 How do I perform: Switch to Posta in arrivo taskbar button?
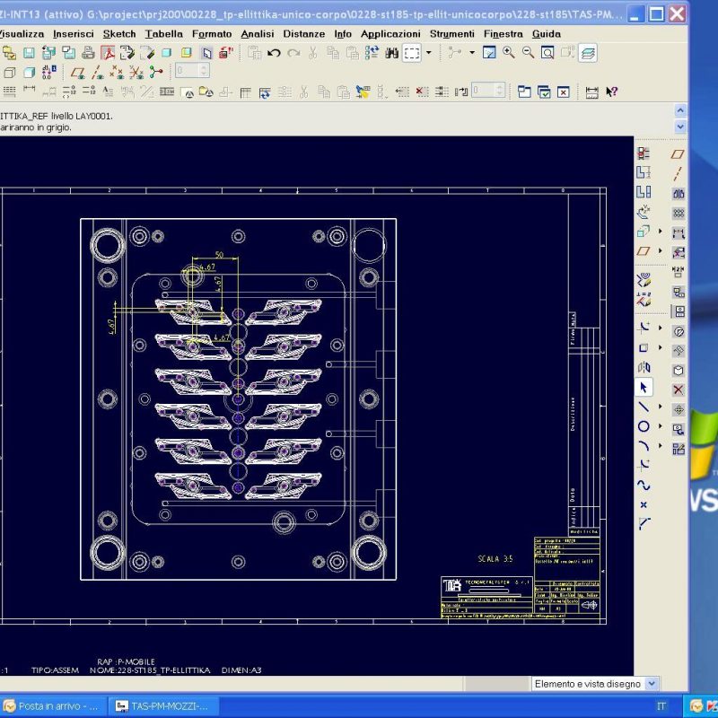[x=54, y=706]
